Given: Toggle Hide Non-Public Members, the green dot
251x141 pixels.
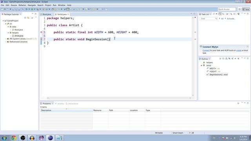Looking at the screenshot, I should coord(235,59).
